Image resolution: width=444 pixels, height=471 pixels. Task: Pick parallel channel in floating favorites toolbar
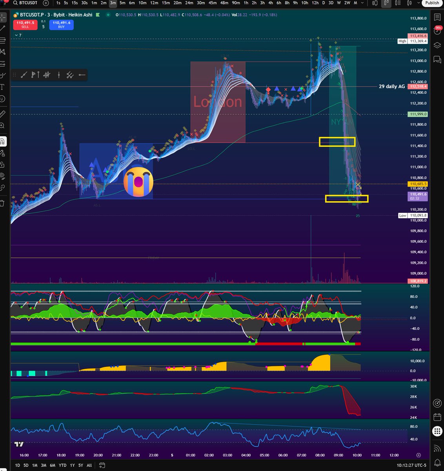(x=70, y=75)
